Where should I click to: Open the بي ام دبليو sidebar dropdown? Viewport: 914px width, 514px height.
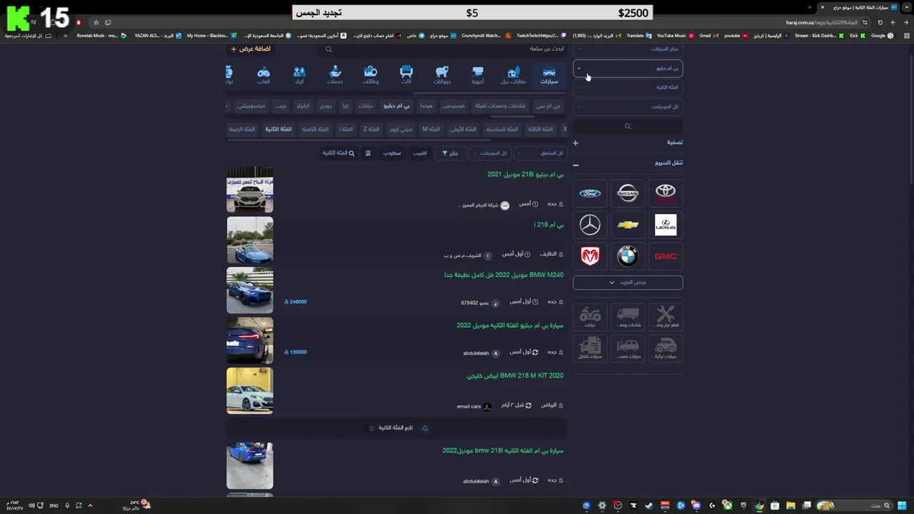(628, 69)
